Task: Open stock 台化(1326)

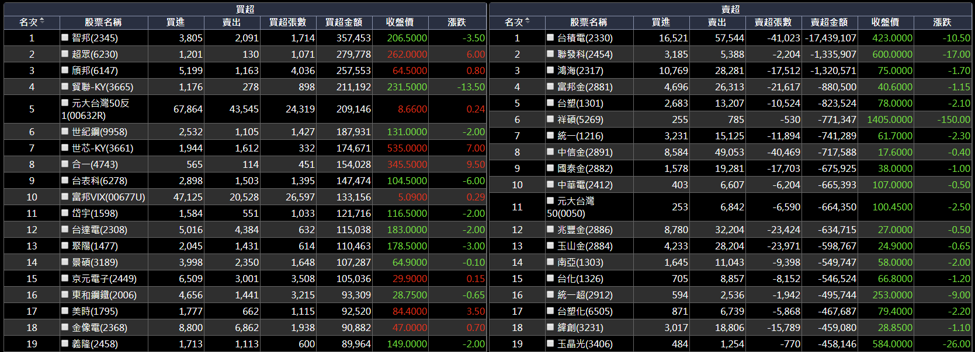Action: [580, 279]
